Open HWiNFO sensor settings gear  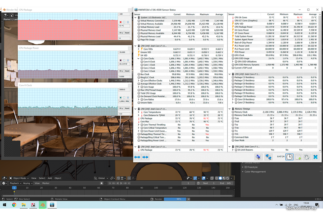307,157
